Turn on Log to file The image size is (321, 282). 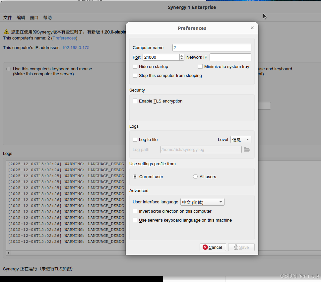coord(135,139)
